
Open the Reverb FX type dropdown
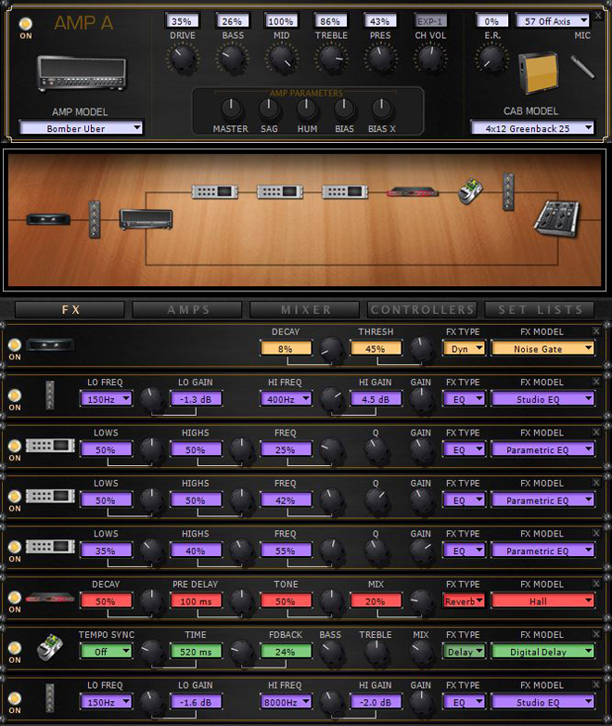(464, 601)
